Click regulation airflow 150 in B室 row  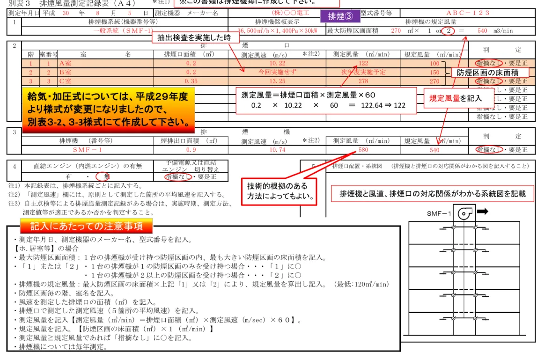pyautogui.click(x=434, y=72)
